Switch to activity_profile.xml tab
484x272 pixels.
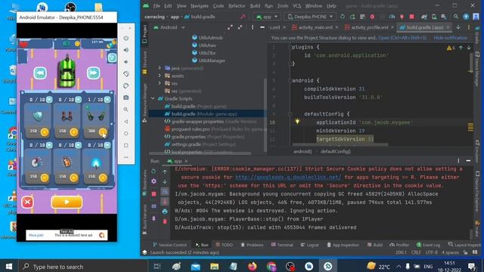(x=369, y=27)
